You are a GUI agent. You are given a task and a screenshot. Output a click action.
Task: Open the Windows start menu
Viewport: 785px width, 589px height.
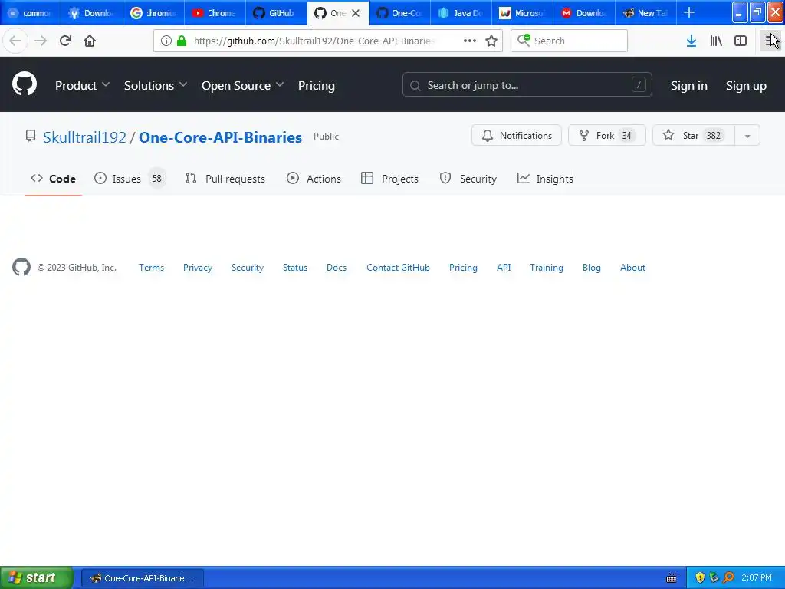click(x=36, y=578)
